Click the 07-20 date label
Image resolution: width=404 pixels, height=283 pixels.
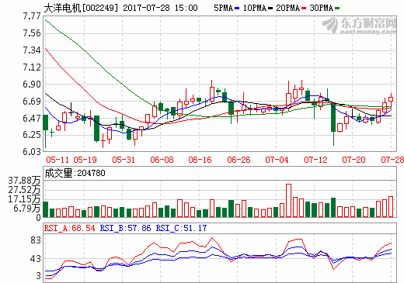coord(353,160)
